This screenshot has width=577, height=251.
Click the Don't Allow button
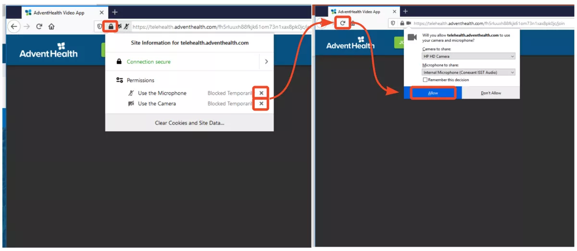point(490,93)
